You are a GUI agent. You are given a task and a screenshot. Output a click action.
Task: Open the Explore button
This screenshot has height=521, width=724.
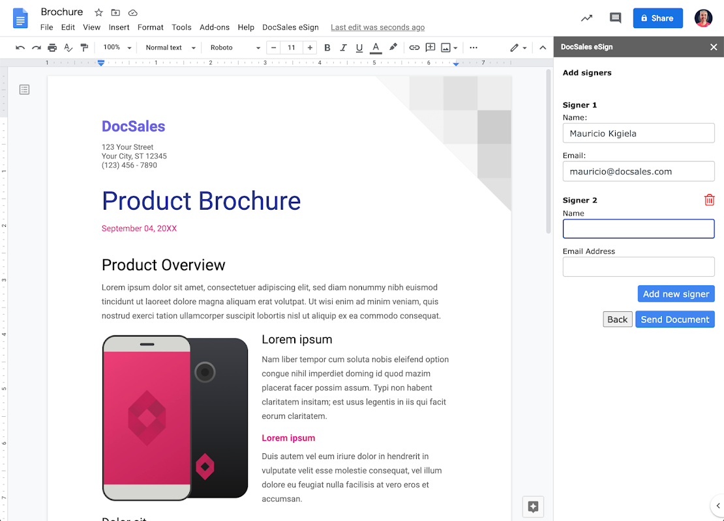pos(533,507)
